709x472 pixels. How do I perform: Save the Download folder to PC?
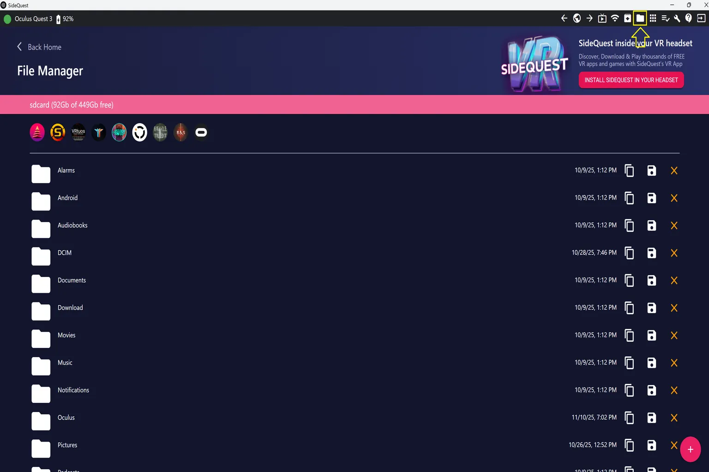pos(652,308)
